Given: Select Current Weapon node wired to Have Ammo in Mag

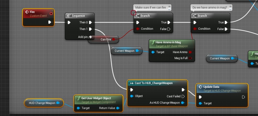Looking at the screenshot, I should pos(126,51).
